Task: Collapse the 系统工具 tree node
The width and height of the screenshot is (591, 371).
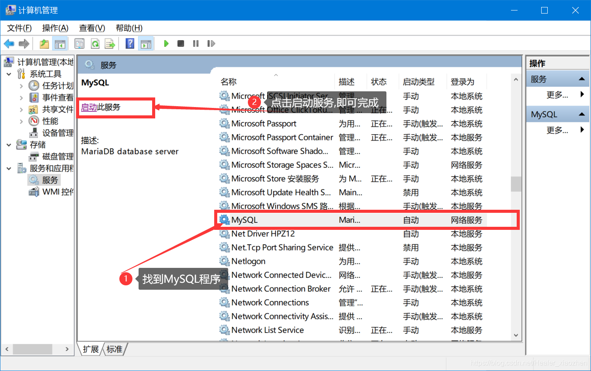Action: [9, 74]
